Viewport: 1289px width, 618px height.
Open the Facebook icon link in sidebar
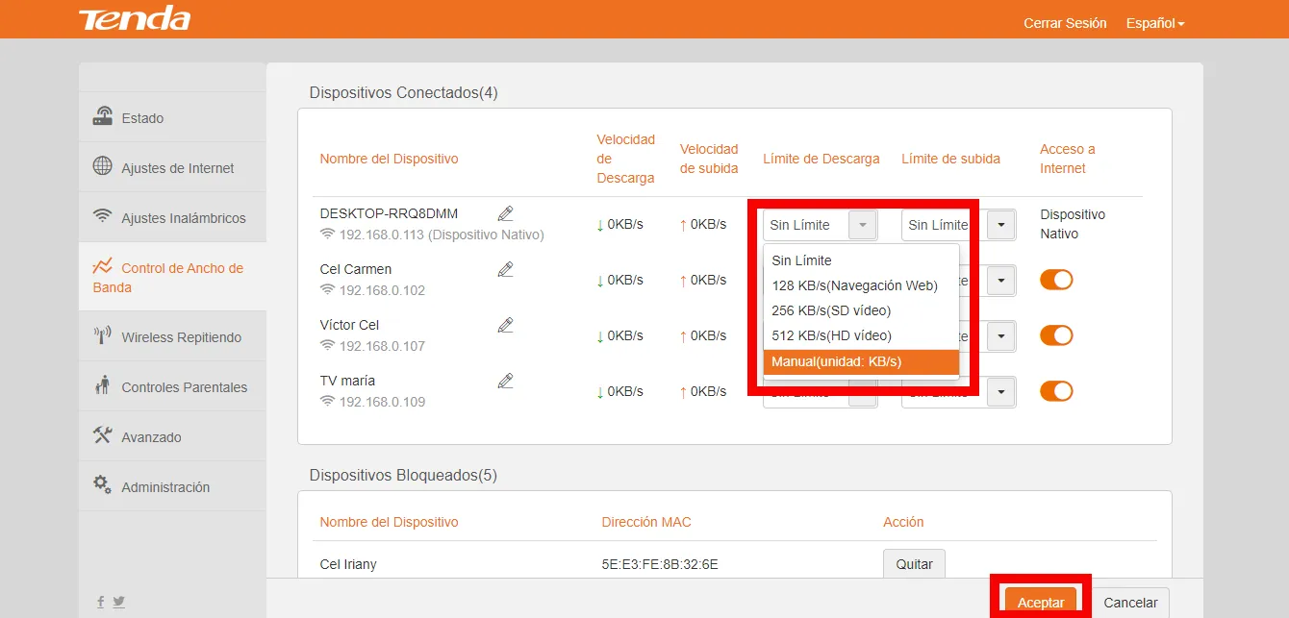click(100, 602)
